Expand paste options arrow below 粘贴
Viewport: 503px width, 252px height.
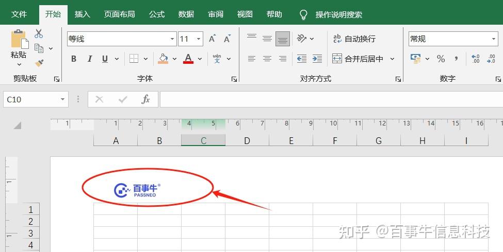(x=19, y=65)
